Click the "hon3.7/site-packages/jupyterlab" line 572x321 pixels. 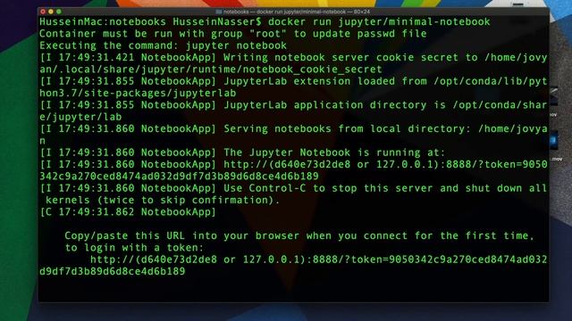[x=138, y=93]
